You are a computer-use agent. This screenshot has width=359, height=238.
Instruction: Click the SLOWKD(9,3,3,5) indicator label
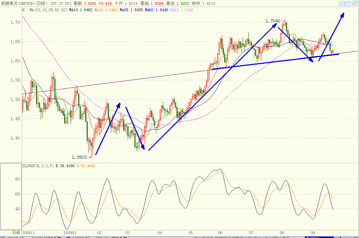[x=38, y=166]
